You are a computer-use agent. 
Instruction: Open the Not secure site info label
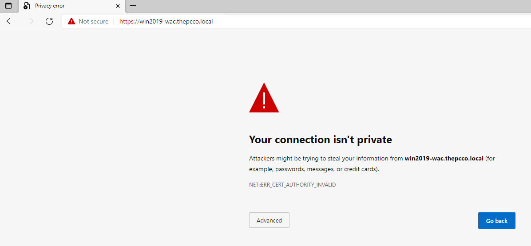pos(93,21)
